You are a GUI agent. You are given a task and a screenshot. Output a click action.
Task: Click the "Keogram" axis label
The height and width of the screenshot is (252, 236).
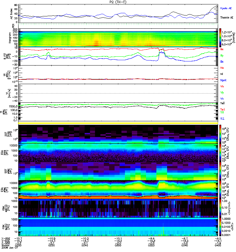(10, 37)
